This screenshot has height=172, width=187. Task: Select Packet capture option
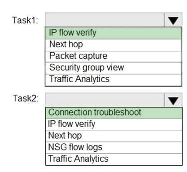113,56
